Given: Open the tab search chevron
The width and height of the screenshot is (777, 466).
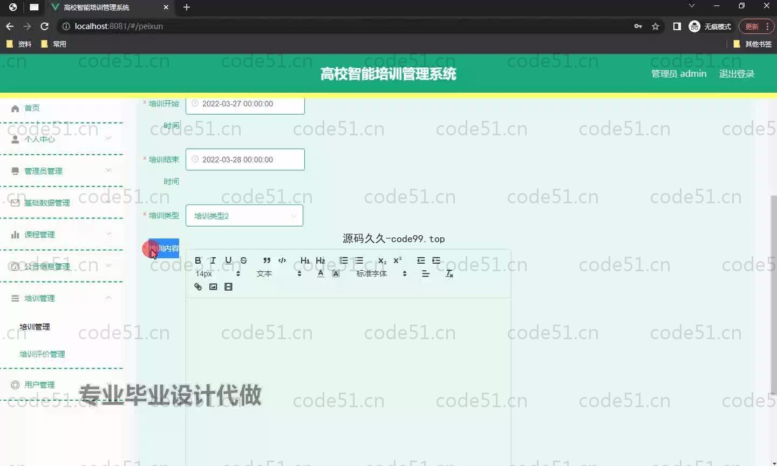Looking at the screenshot, I should [691, 6].
